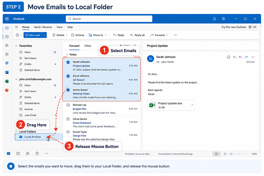Open the Send / Receive tab
Viewport: 264px width, 176px height.
point(43,27)
